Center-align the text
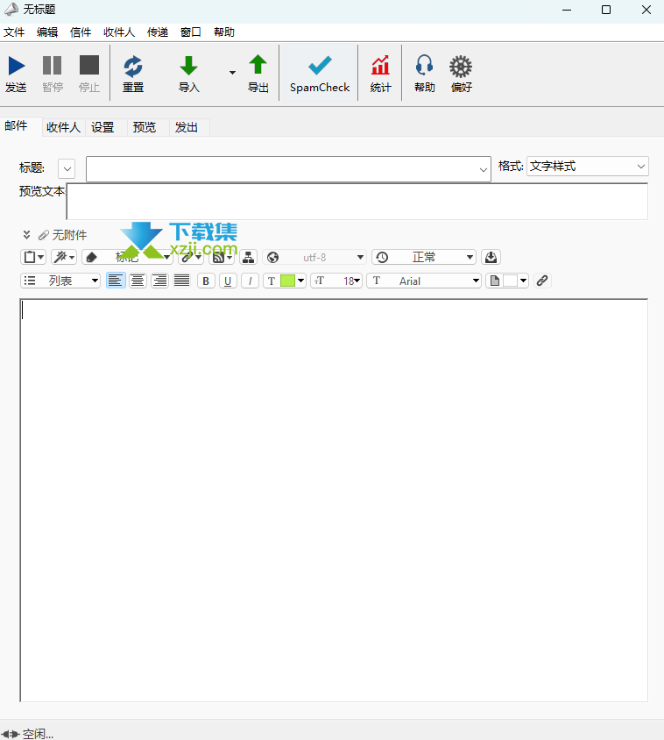Image resolution: width=664 pixels, height=740 pixels. [138, 281]
